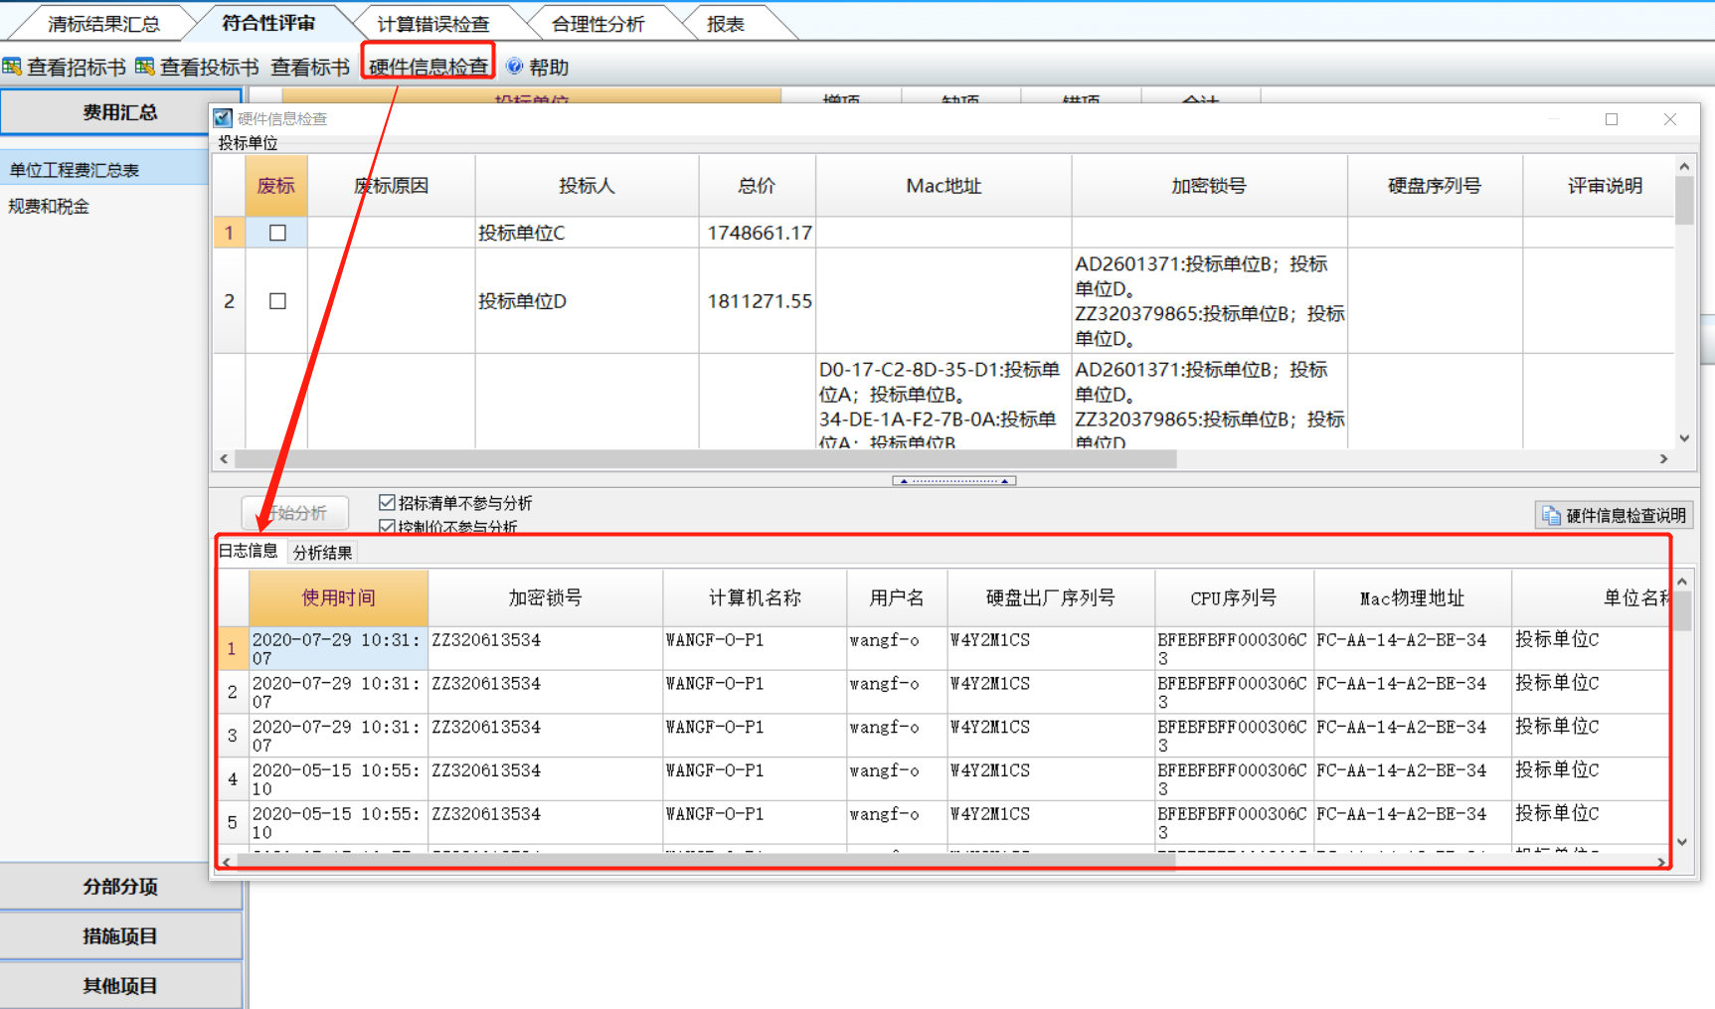Switch to the 清标结果汇总 tab
The image size is (1715, 1009).
103,24
